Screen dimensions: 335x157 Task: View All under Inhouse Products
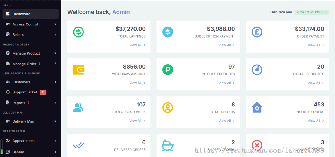tap(227, 83)
